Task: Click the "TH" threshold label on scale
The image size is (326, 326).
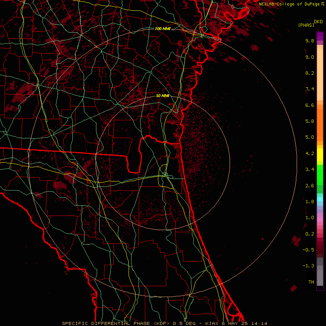Action: (x=311, y=282)
